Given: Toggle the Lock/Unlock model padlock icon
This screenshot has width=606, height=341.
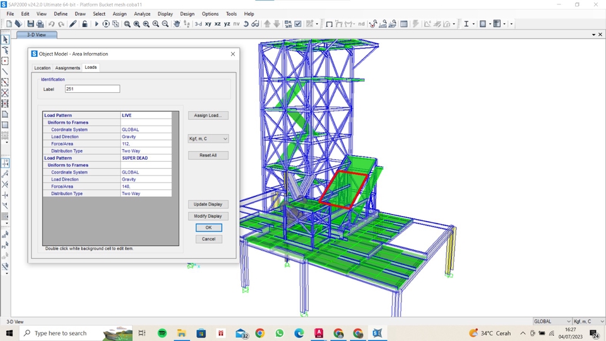Looking at the screenshot, I should point(85,24).
